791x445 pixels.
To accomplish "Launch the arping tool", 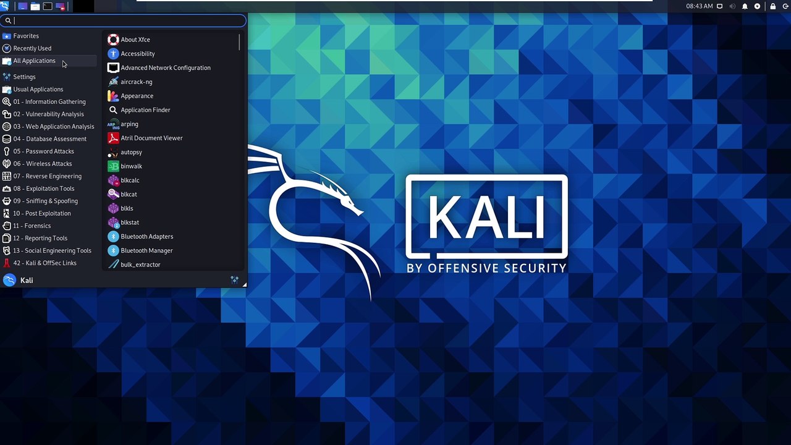I will click(171, 124).
